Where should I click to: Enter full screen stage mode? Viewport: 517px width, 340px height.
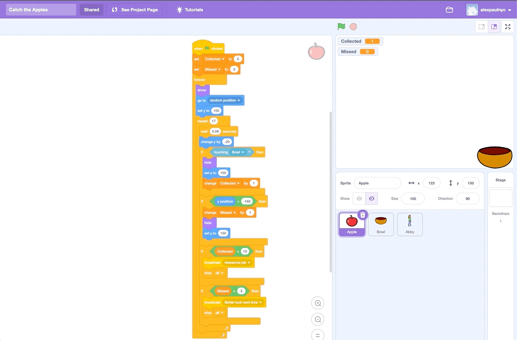tap(508, 27)
